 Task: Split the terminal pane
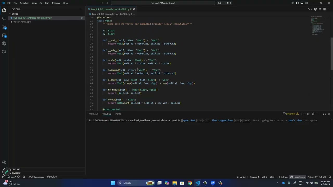point(309,114)
